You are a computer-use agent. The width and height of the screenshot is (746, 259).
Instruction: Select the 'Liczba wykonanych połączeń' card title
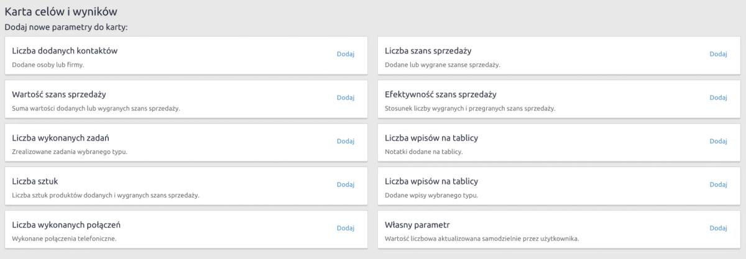(x=67, y=225)
